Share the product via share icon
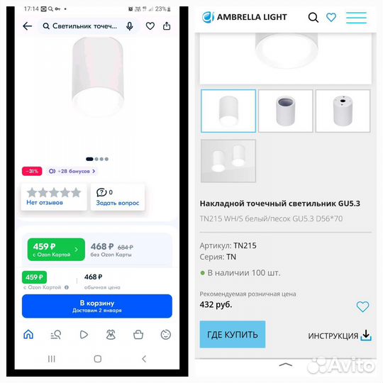The image size is (383, 383). coord(167,26)
